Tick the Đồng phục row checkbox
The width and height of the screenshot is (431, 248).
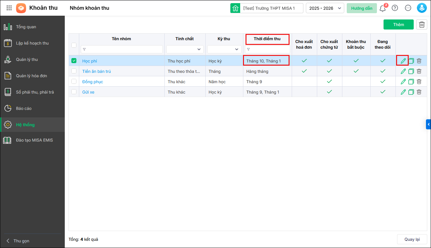click(x=74, y=82)
